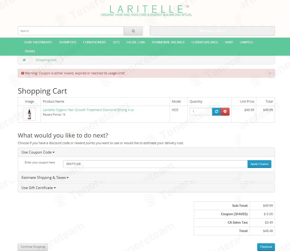
Task: Click the Continue Shopping button
Action: click(33, 247)
